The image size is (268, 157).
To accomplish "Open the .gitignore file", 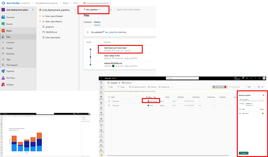I will tap(49, 27).
